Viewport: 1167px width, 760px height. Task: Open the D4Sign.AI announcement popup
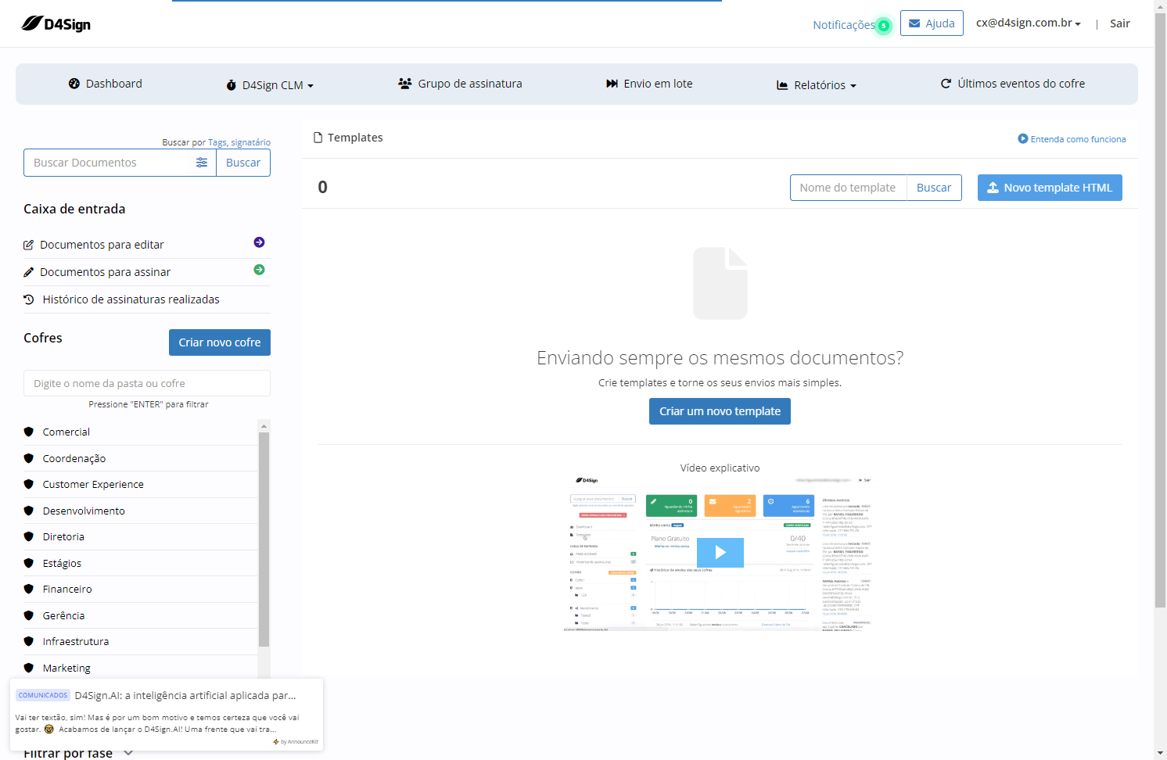pyautogui.click(x=167, y=715)
